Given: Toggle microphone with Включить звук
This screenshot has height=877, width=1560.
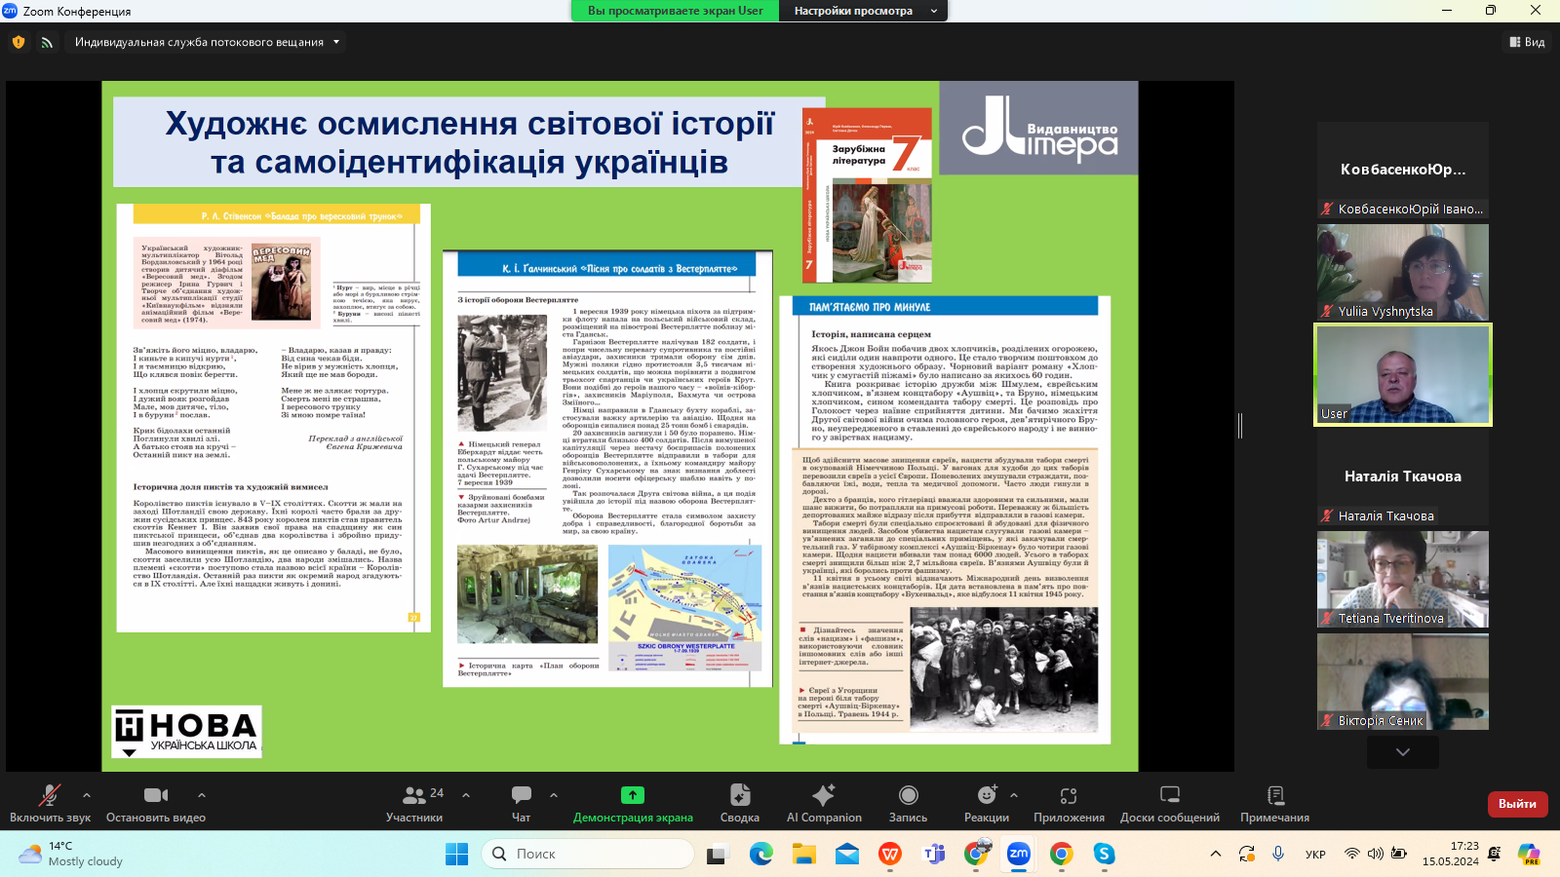Looking at the screenshot, I should (49, 796).
